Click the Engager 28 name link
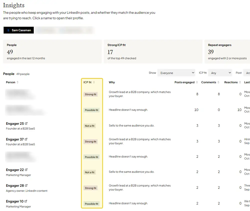This screenshot has height=211, width=250. [x=15, y=186]
